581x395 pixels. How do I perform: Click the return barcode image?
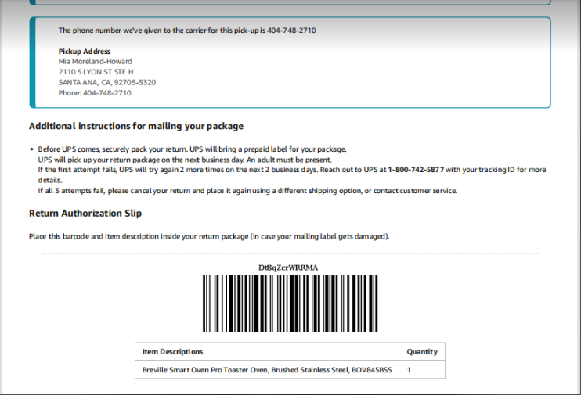tap(290, 303)
